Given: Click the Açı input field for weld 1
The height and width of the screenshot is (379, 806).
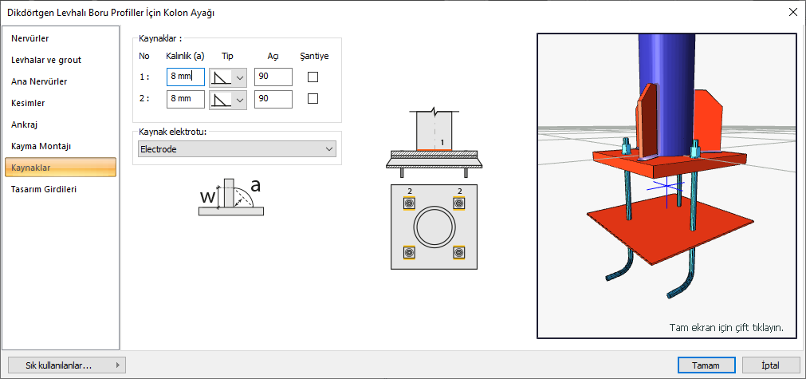Looking at the screenshot, I should point(273,77).
